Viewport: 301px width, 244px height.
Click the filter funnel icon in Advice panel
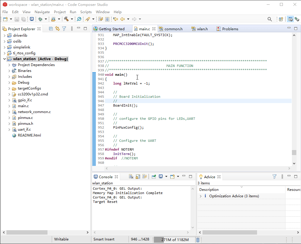click(x=274, y=177)
